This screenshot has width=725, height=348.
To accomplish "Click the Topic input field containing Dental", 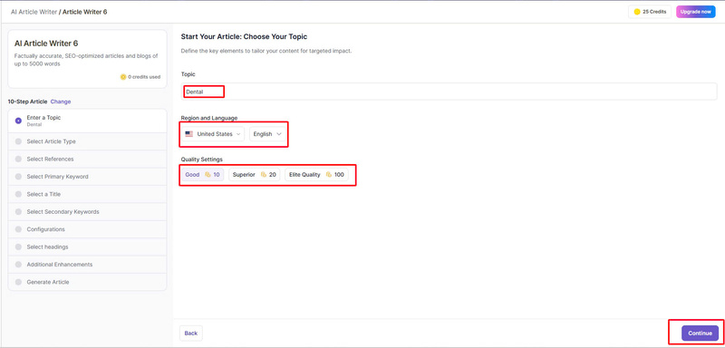I will coord(449,92).
